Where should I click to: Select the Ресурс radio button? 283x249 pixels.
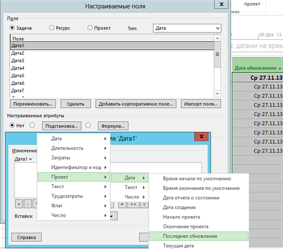pos(51,28)
